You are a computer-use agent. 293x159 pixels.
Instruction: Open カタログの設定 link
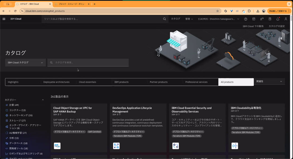click(277, 26)
